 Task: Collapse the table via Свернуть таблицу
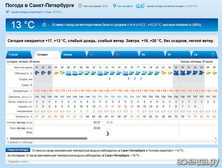(20, 142)
